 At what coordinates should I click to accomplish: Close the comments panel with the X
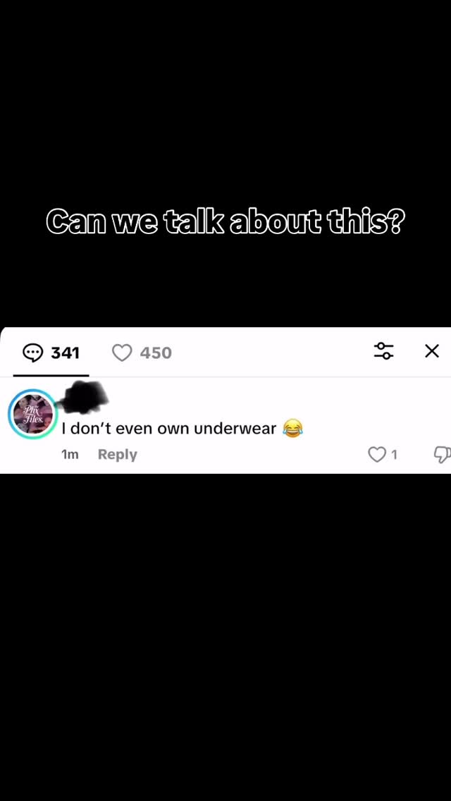coord(431,351)
